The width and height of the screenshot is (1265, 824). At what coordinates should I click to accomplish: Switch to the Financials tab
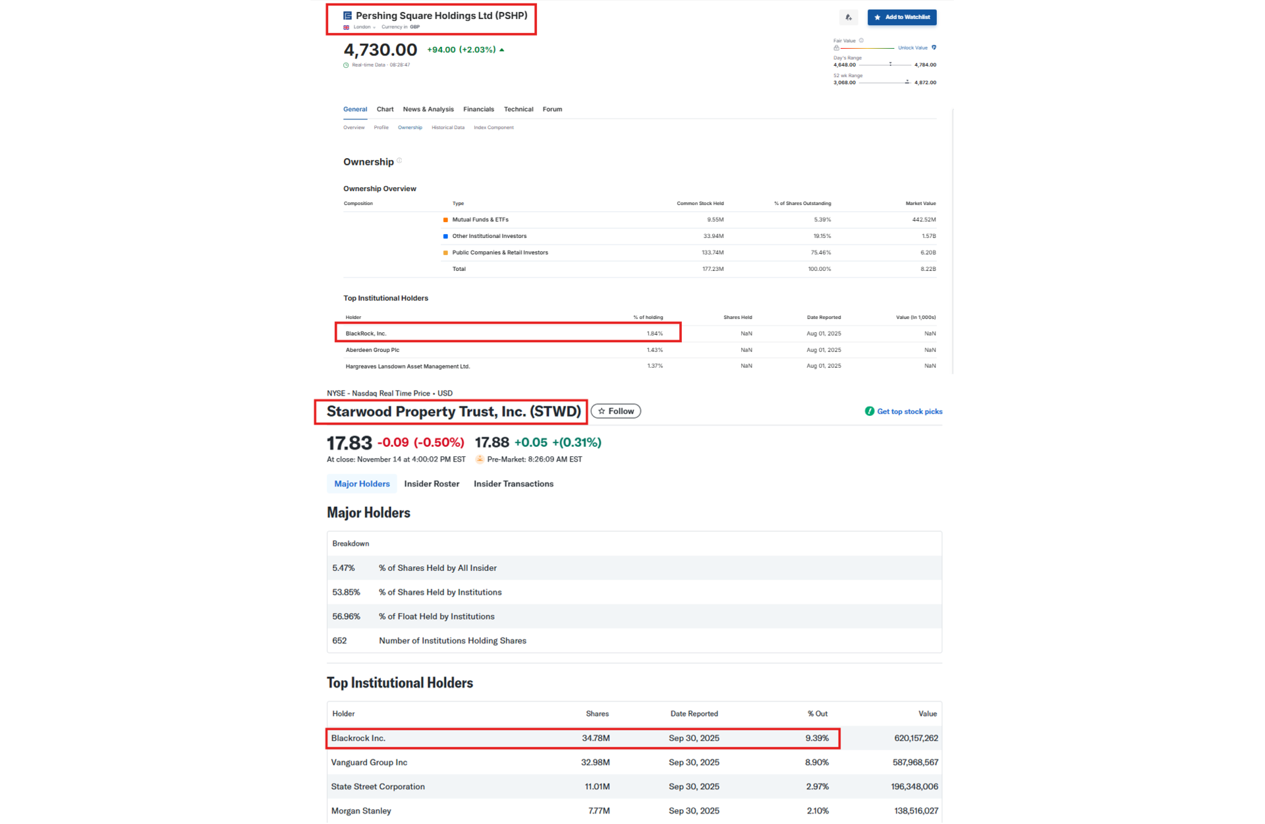click(x=478, y=109)
